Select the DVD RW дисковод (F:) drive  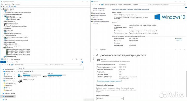tap(26, 81)
